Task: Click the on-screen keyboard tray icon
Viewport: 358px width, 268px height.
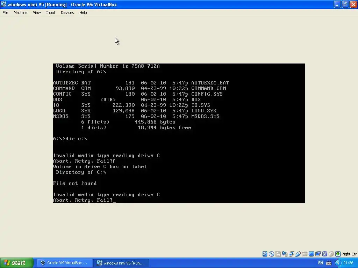Action: [329, 263]
